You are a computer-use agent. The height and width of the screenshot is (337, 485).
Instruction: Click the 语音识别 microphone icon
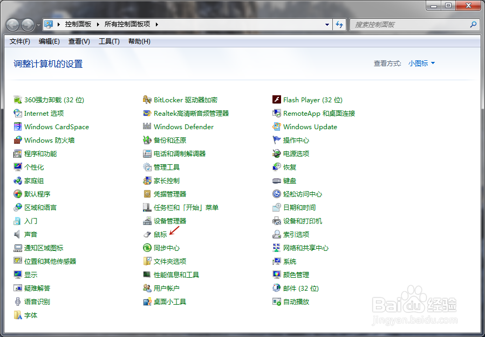click(18, 301)
